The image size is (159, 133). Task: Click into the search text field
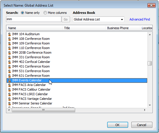(34, 19)
